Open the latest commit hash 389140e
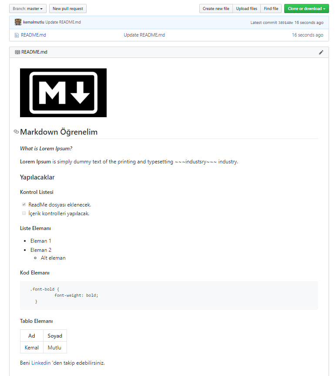The image size is (336, 376). point(286,23)
